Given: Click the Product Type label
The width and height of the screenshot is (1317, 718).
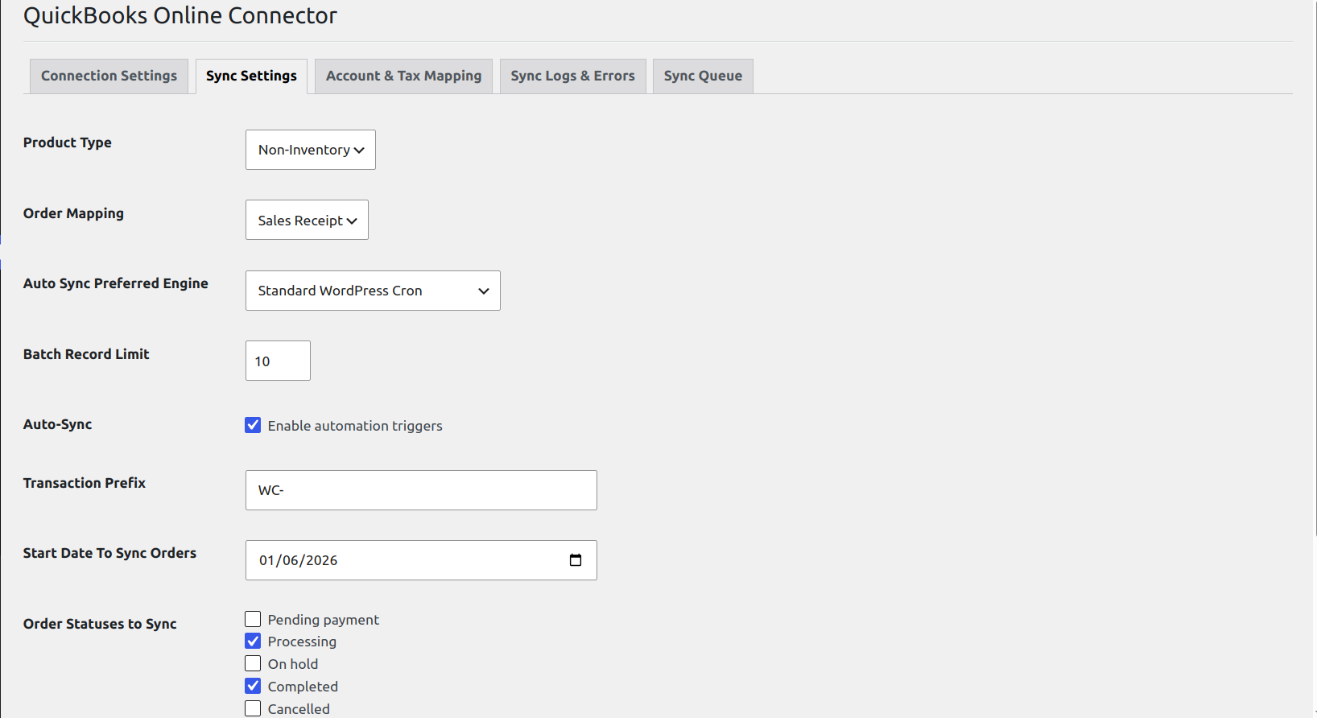Looking at the screenshot, I should coord(68,142).
